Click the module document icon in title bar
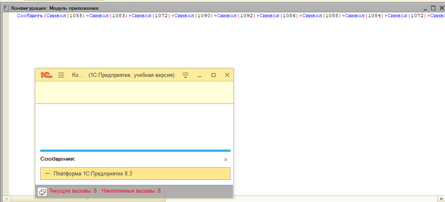445x202 pixels. pos(6,8)
